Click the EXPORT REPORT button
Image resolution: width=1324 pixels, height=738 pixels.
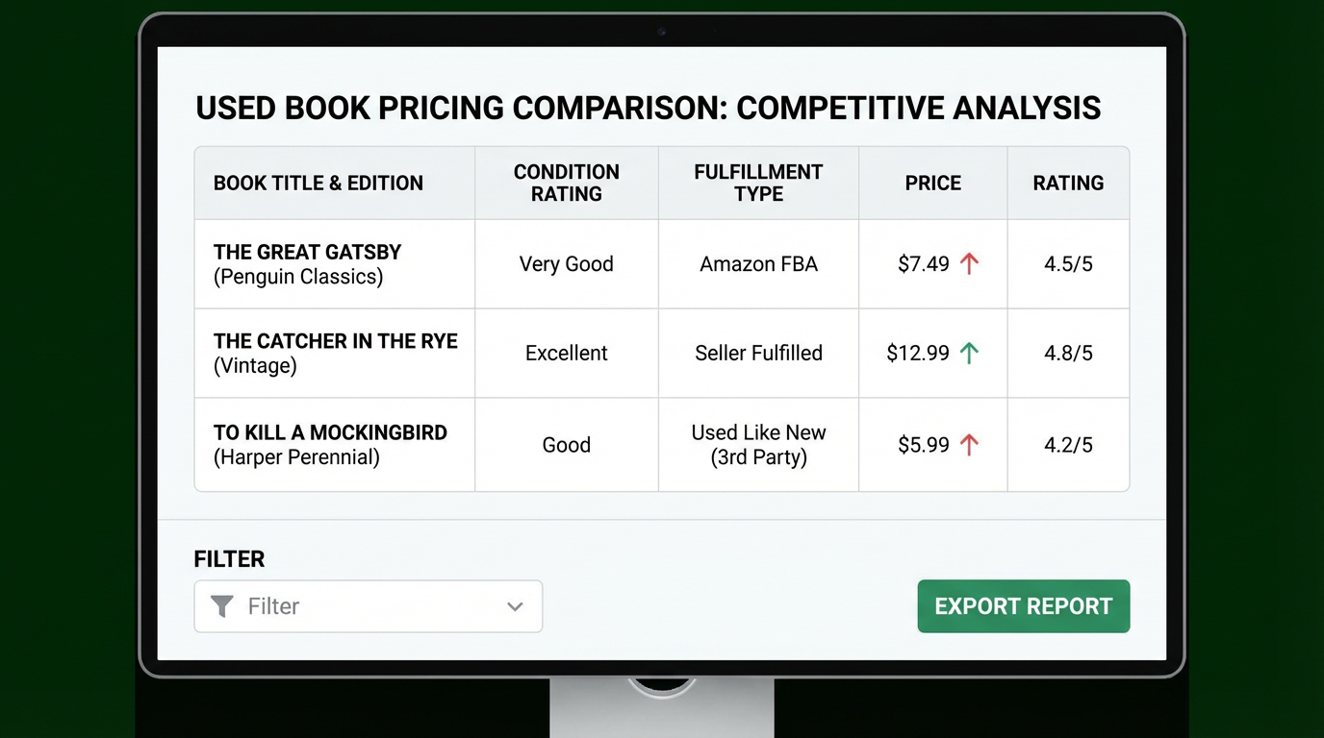click(x=1023, y=606)
